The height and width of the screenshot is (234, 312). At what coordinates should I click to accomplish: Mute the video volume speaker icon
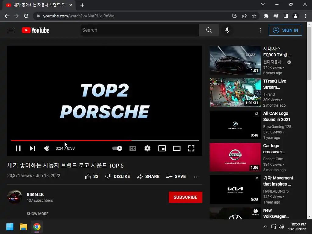[47, 148]
